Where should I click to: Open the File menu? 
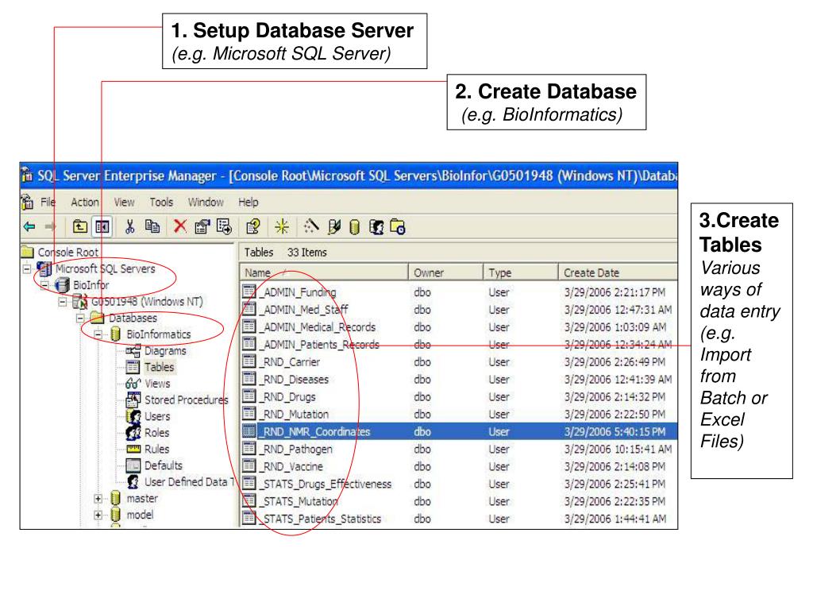coord(48,203)
